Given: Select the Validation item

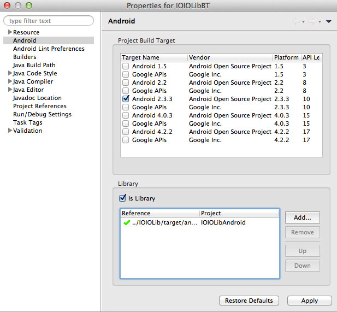Looking at the screenshot, I should [27, 131].
